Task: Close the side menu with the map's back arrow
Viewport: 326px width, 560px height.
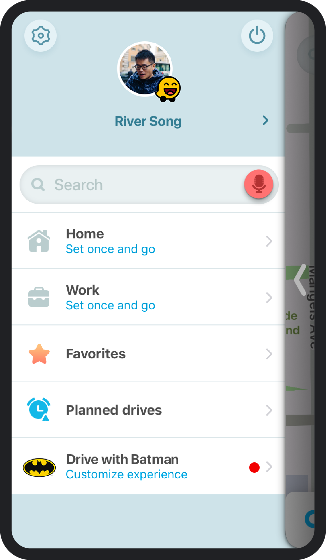Action: point(300,280)
